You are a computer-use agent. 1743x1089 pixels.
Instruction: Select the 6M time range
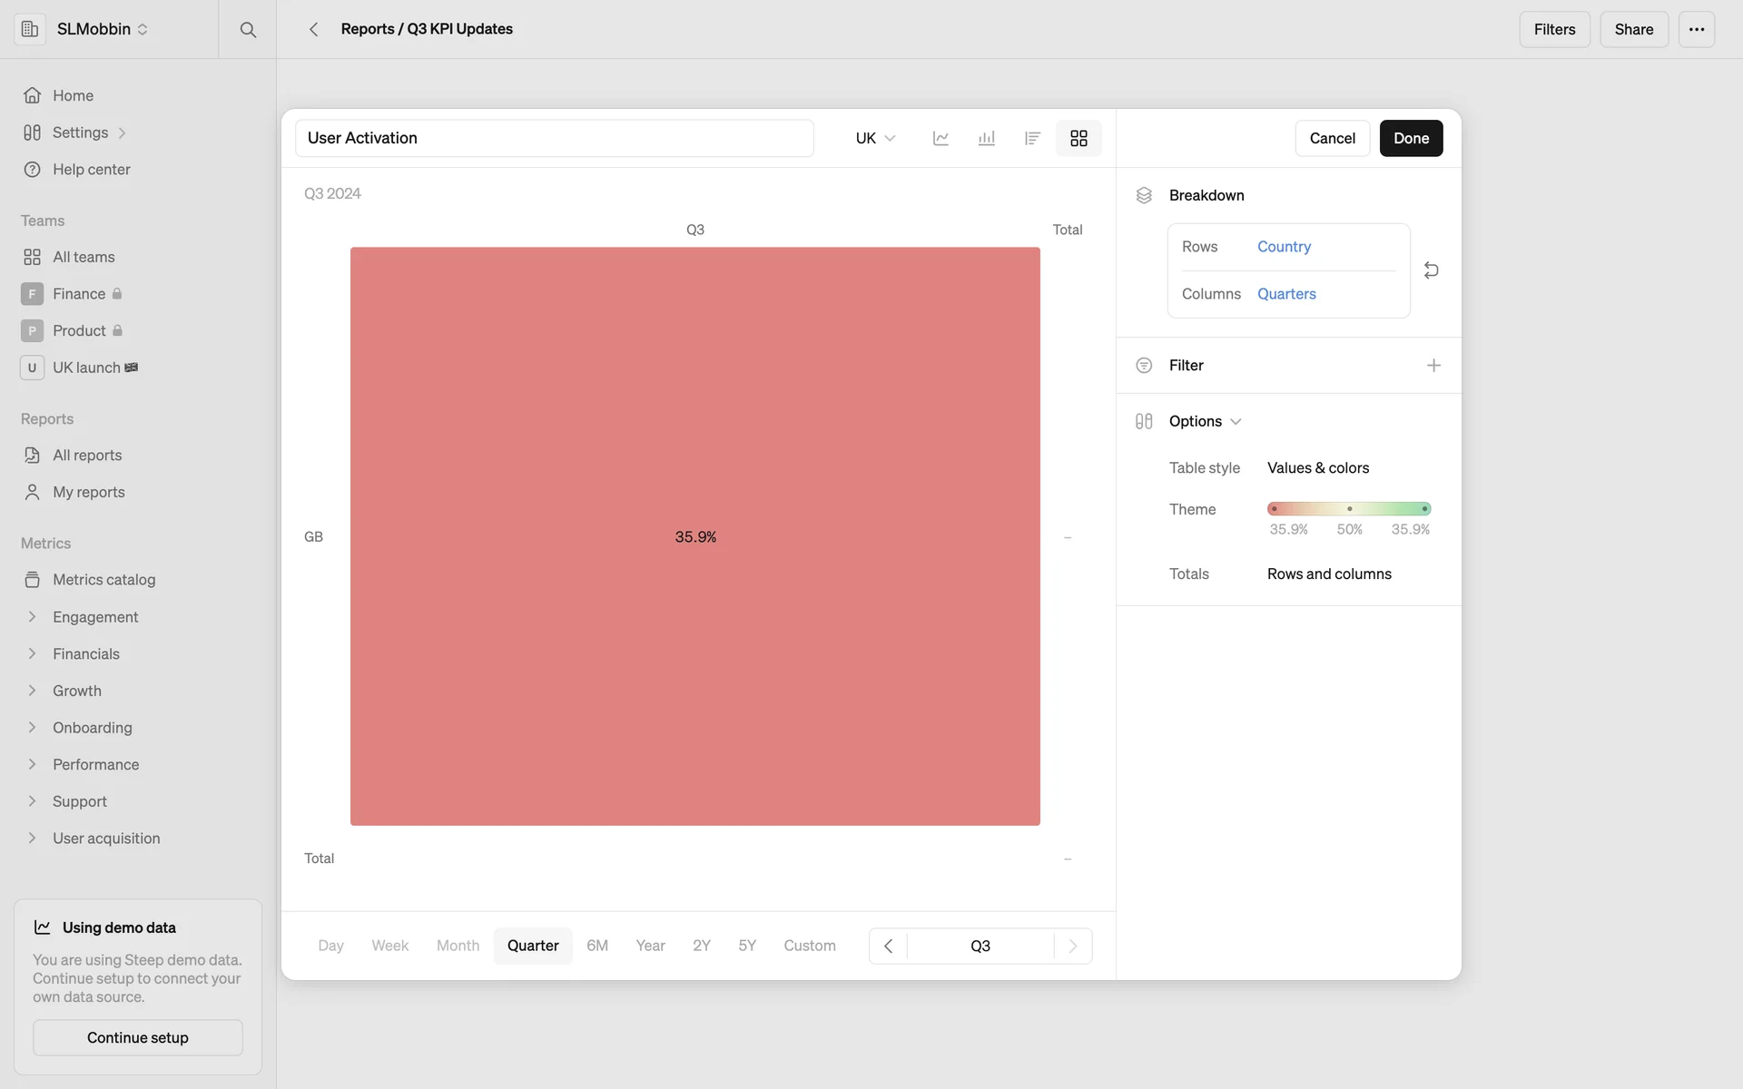tap(597, 946)
